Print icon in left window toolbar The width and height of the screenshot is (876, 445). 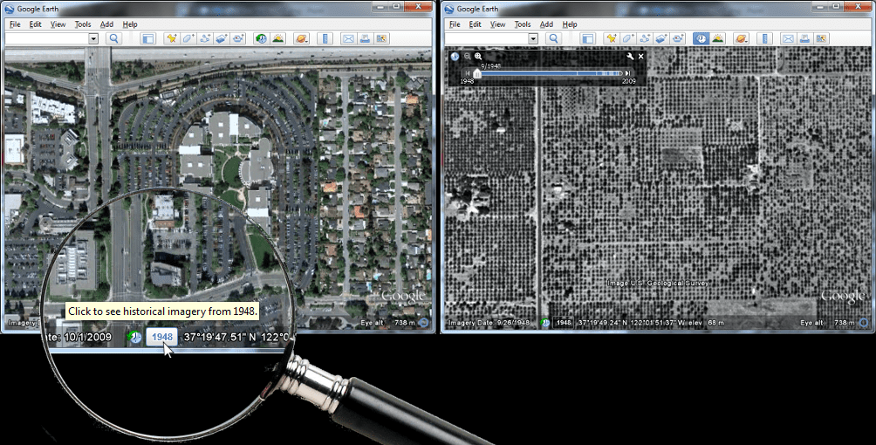365,38
